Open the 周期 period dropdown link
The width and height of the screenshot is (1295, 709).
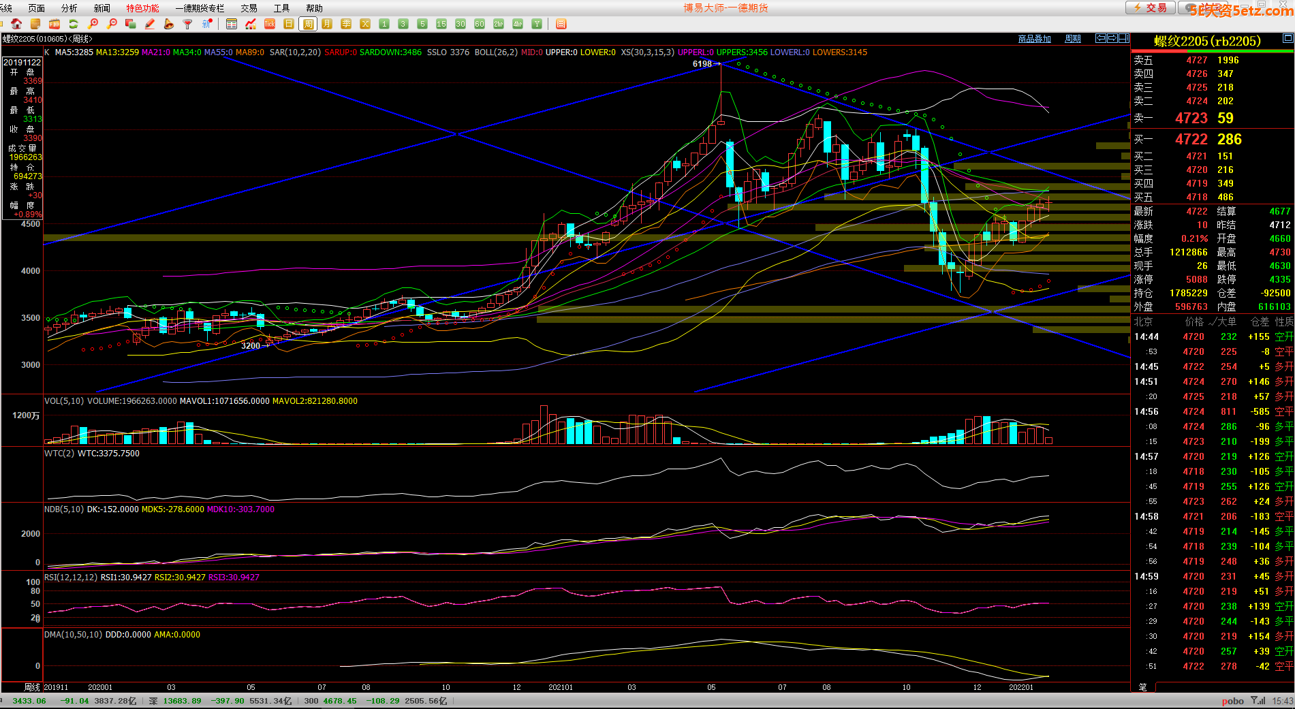pyautogui.click(x=1073, y=39)
